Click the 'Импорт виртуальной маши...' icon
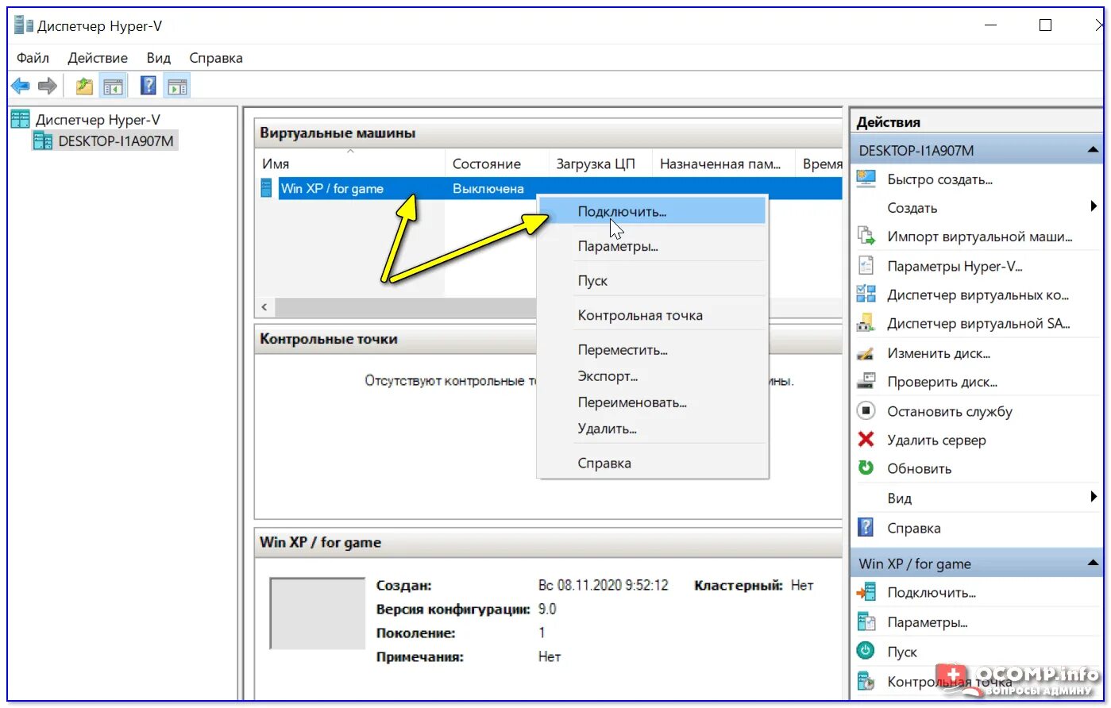Viewport: 1111px width, 708px height. pyautogui.click(x=866, y=237)
